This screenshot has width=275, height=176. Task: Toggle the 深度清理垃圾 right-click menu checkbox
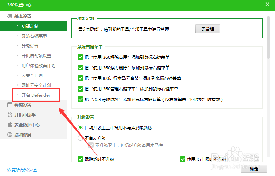80,99
